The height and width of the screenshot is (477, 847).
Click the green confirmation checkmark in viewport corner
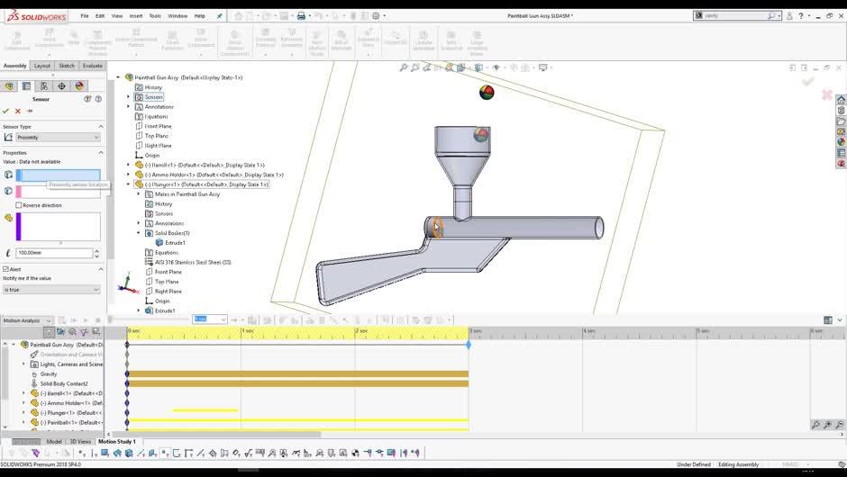[808, 82]
